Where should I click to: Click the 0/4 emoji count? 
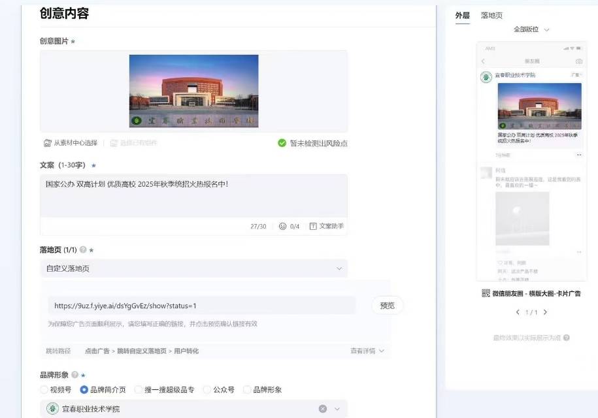(295, 227)
